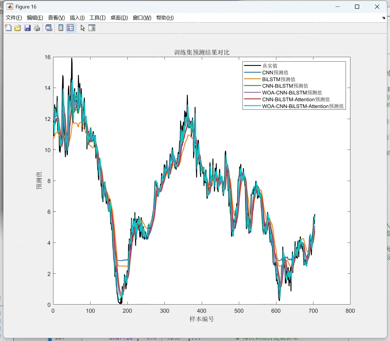Open the 帮助(H) menu
Image resolution: width=390 pixels, height=341 pixels.
coord(165,18)
